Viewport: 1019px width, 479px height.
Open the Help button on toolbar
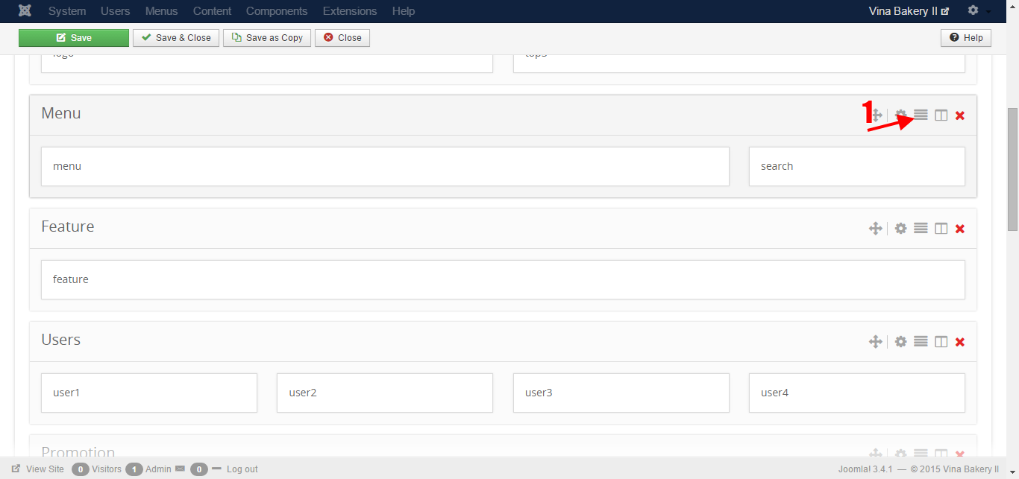tap(966, 38)
